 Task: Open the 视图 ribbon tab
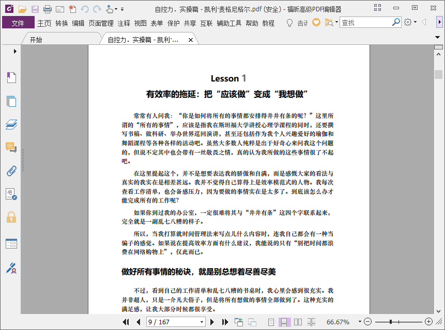point(140,23)
